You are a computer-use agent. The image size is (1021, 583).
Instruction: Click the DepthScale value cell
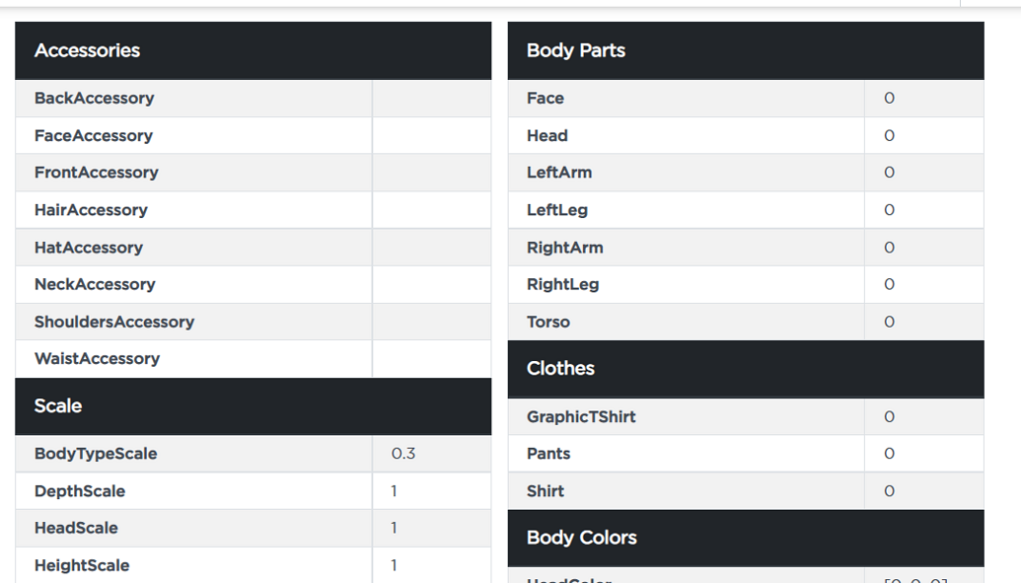432,491
